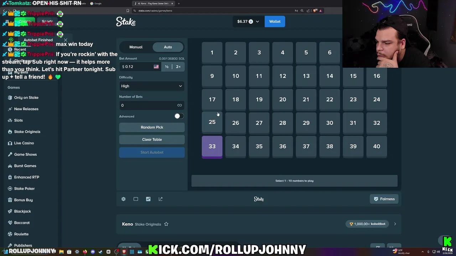This screenshot has height=256, width=456.
Task: Click the Live Casino sidebar icon
Action: pos(10,143)
